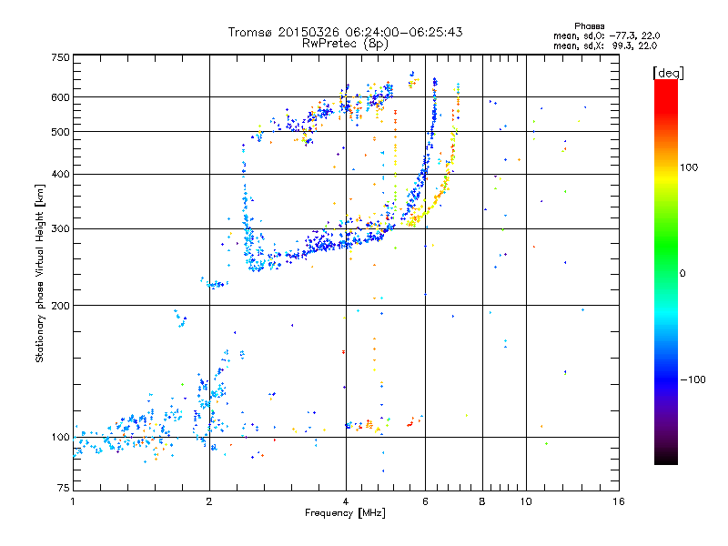Click the y-axis tick label '500'
Screen dimensions: 728x546
[x=60, y=132]
